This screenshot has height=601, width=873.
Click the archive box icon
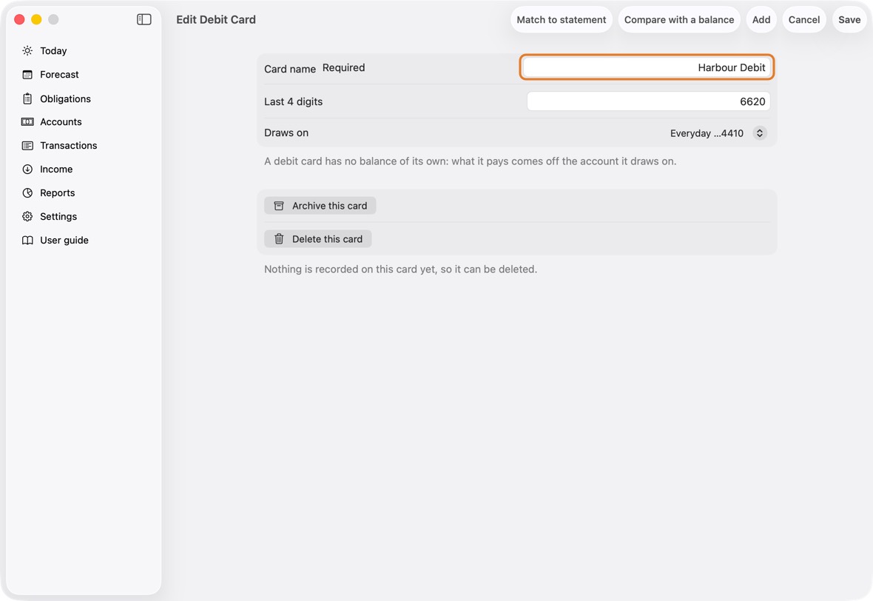279,206
